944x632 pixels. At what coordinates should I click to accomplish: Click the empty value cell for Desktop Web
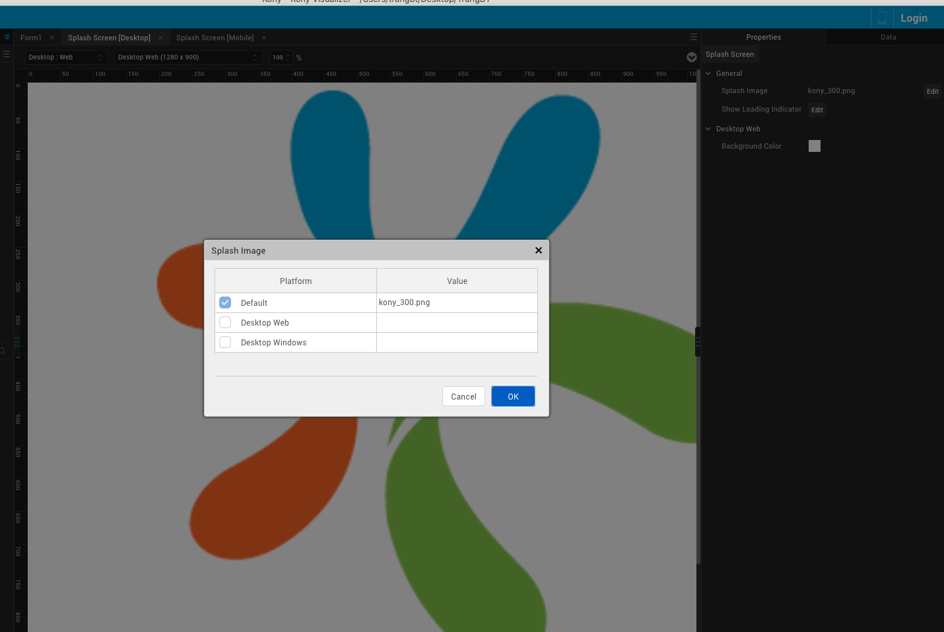click(457, 322)
